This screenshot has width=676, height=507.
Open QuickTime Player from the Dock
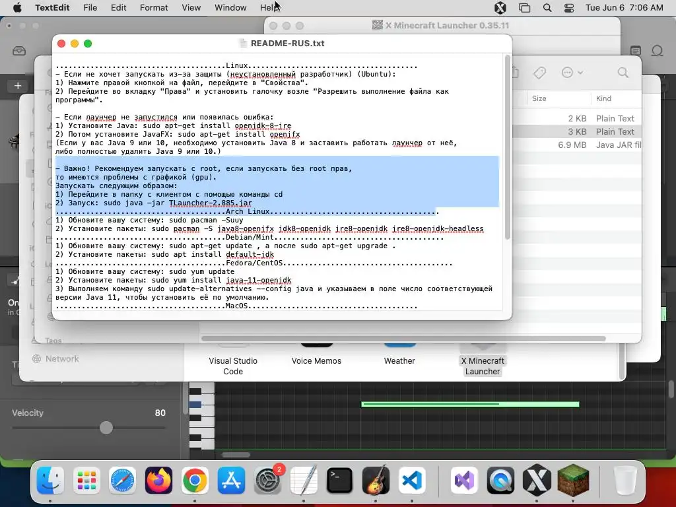point(500,481)
